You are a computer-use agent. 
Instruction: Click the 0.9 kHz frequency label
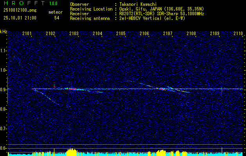pyautogui.click(x=3, y=90)
